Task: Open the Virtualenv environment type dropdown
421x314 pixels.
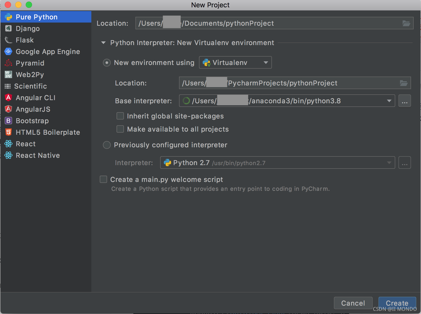Action: click(x=266, y=62)
